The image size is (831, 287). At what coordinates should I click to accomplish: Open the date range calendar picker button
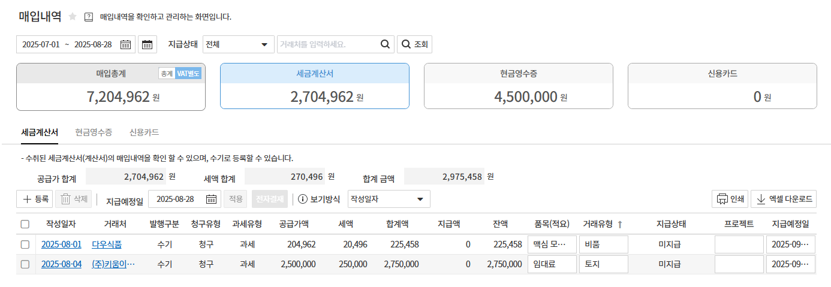(147, 44)
